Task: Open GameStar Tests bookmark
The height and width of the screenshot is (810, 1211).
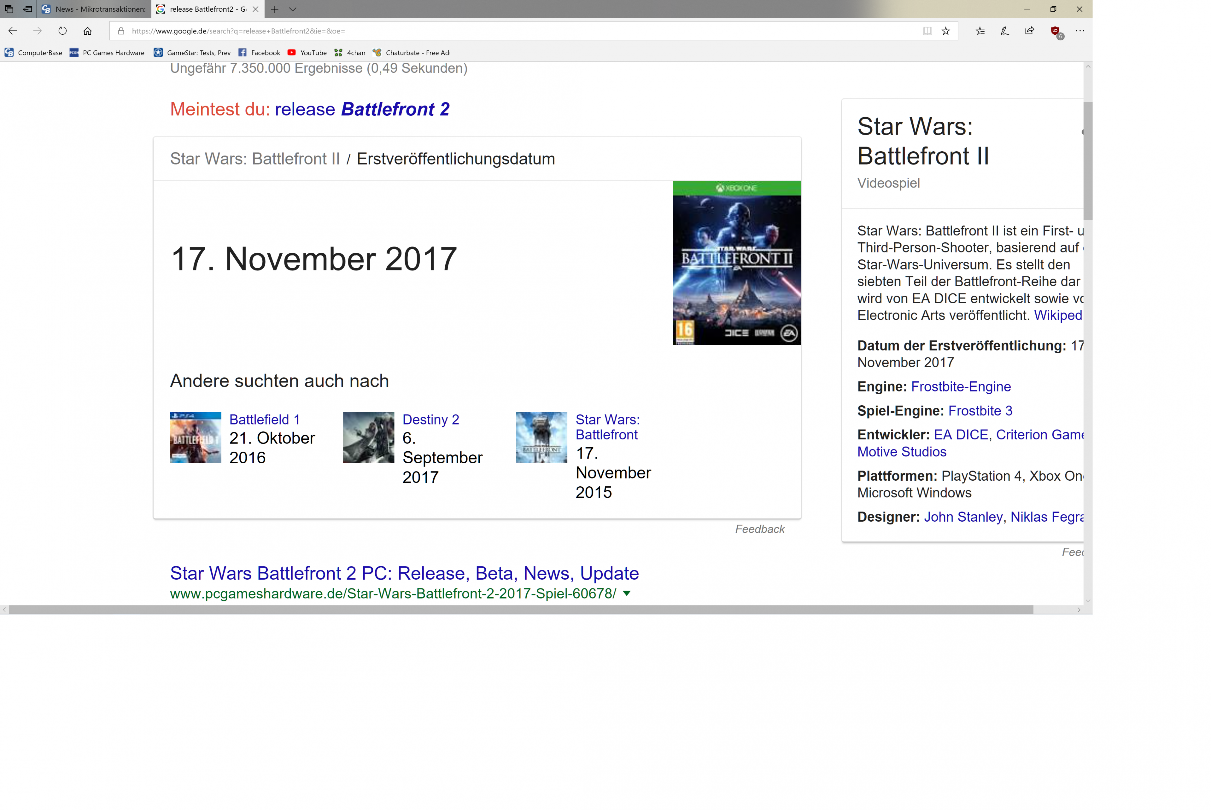Action: click(192, 53)
